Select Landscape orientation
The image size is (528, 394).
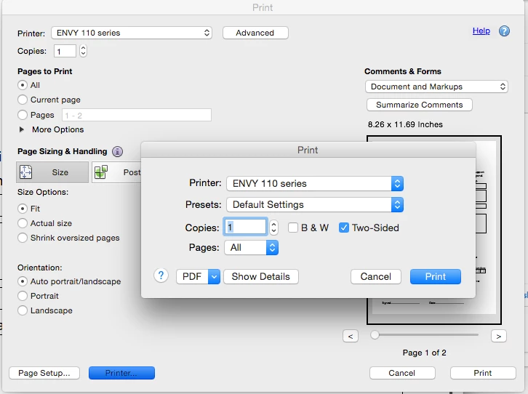23,310
